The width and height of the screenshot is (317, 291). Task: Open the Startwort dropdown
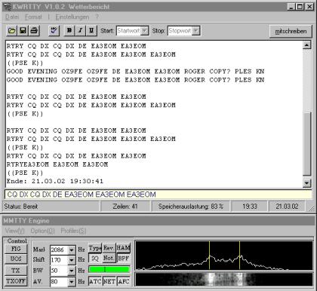145,31
